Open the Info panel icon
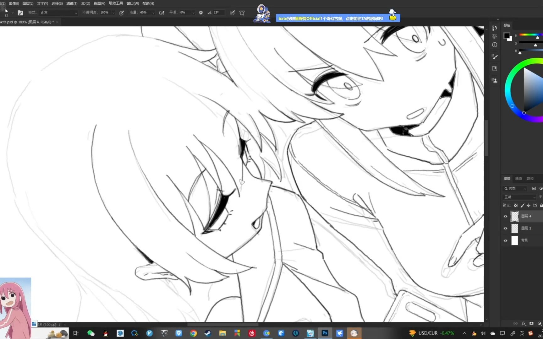Viewport: 543px width, 339px height. [495, 45]
